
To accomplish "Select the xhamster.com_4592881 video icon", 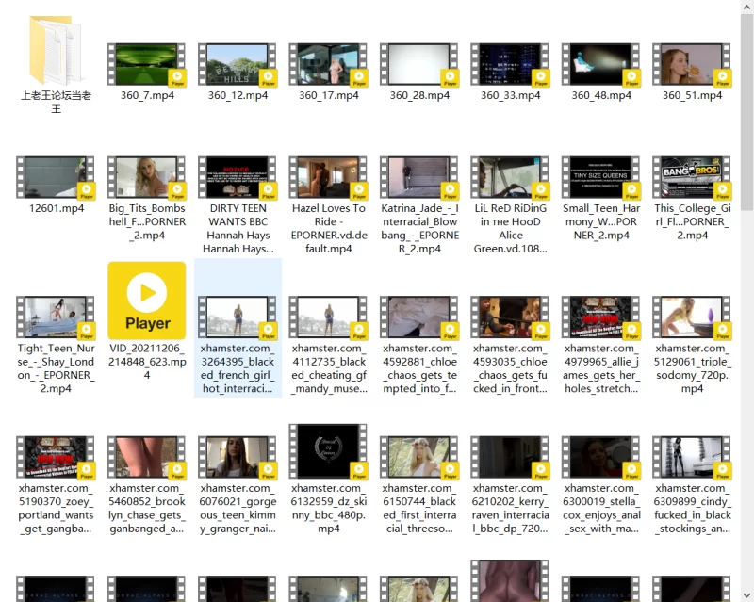I will point(419,317).
